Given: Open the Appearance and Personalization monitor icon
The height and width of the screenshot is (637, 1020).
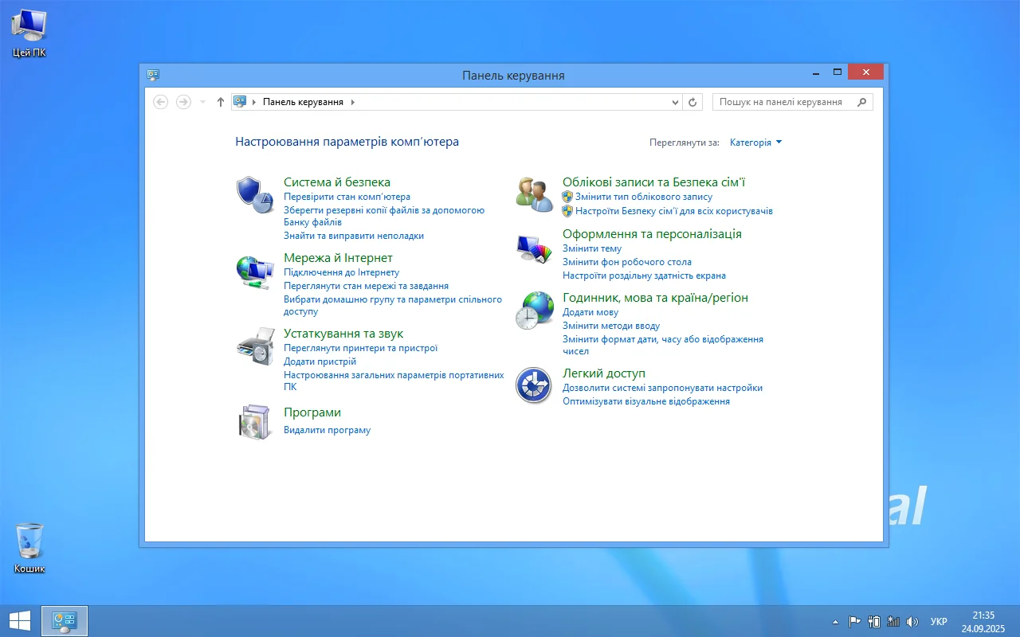Looking at the screenshot, I should [534, 249].
